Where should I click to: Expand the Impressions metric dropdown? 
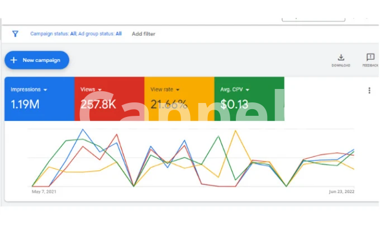point(45,90)
